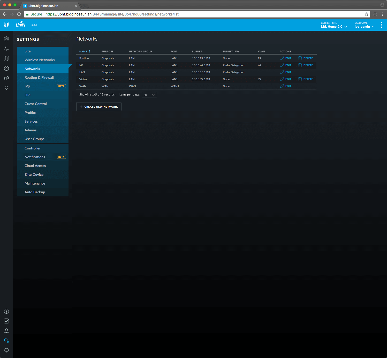Open the Dashboard icon in left sidebar
The height and width of the screenshot is (358, 387).
coord(6,39)
